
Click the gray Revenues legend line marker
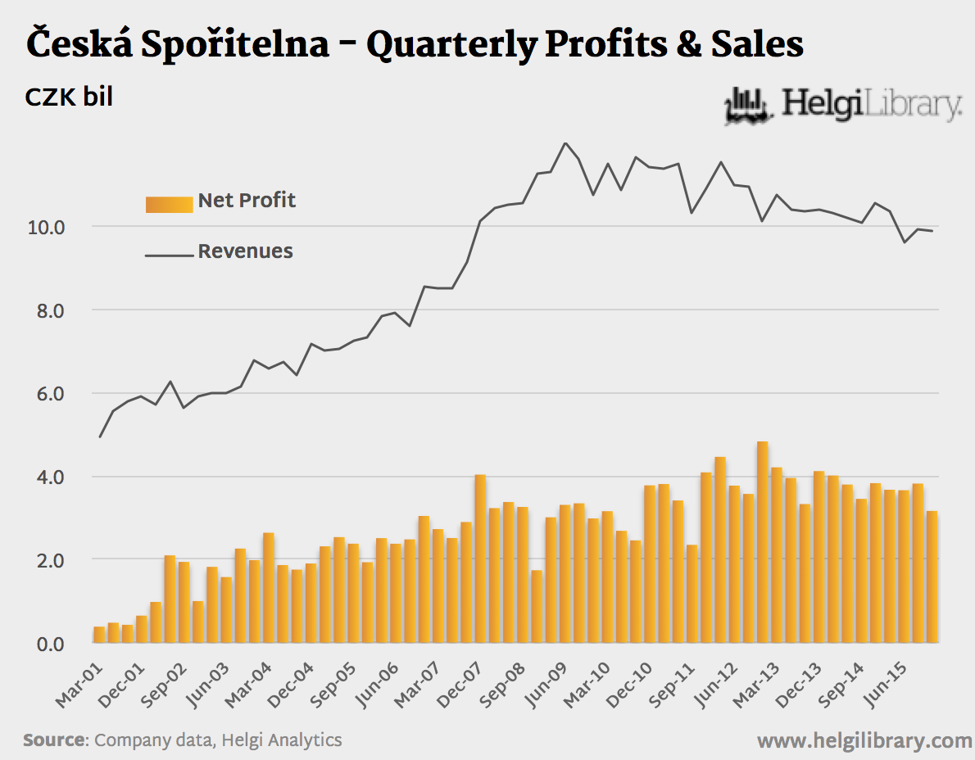click(x=169, y=255)
